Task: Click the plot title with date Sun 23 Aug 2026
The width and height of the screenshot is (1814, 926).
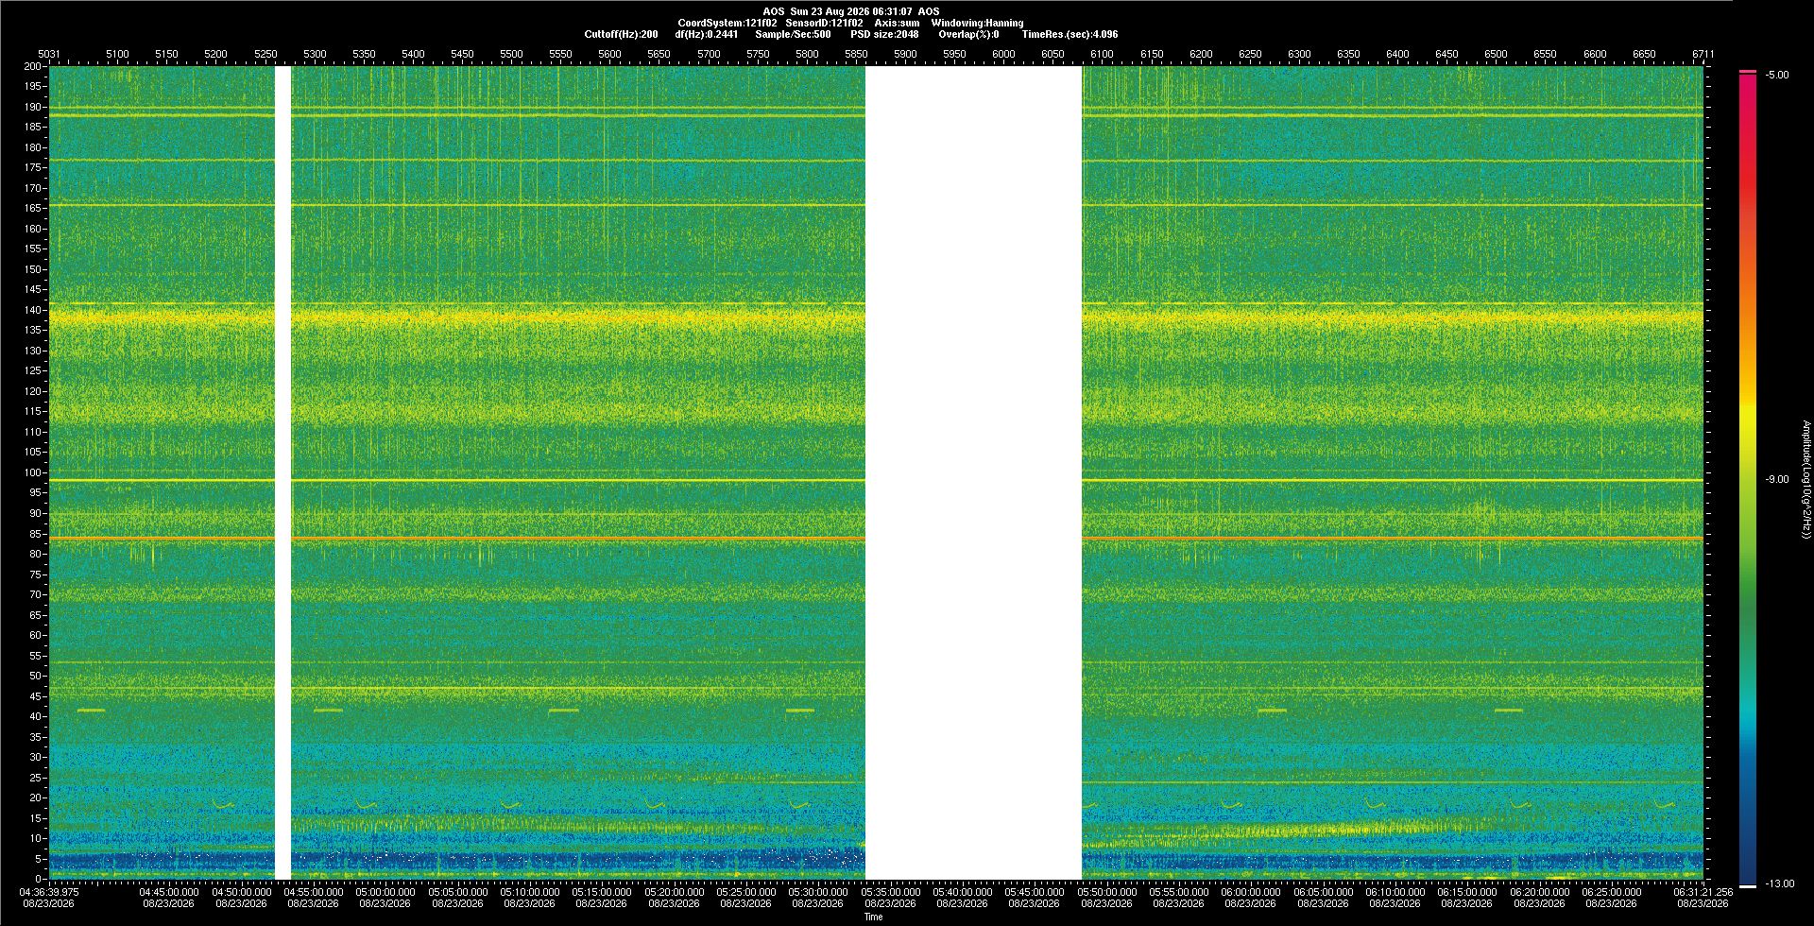Action: [851, 11]
